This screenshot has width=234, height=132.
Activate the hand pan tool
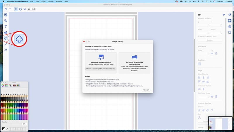20,9
